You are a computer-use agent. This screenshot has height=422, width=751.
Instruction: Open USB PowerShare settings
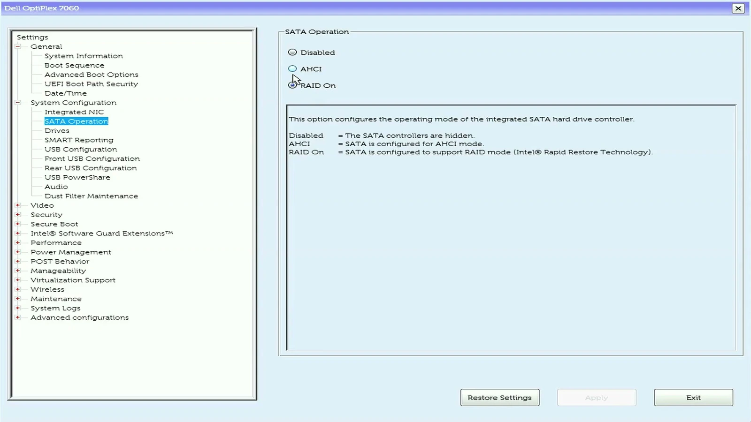pos(77,178)
